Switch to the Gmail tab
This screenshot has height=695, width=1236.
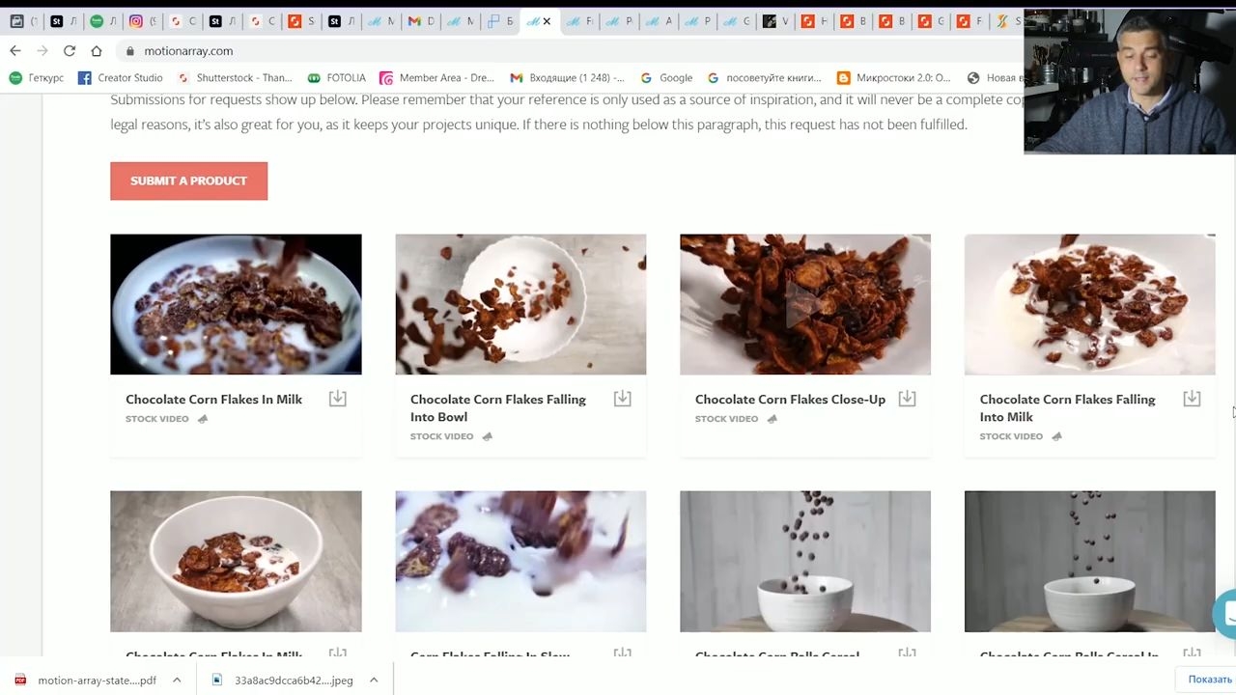pyautogui.click(x=420, y=21)
